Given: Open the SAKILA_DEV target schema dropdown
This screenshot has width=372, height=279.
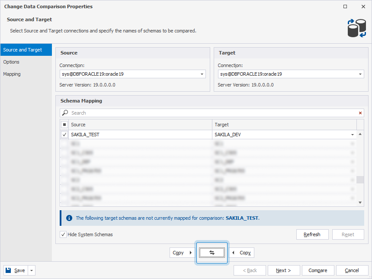Looking at the screenshot, I should coord(352,135).
